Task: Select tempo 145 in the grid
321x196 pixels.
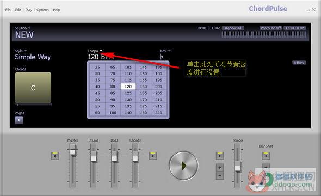Action: click(144, 67)
